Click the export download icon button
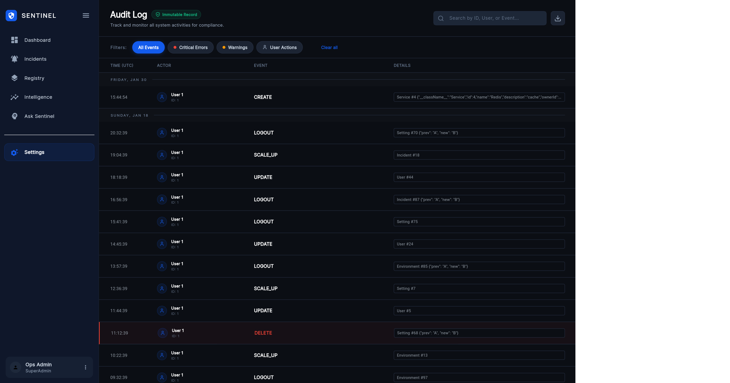This screenshot has width=730, height=383. point(557,18)
